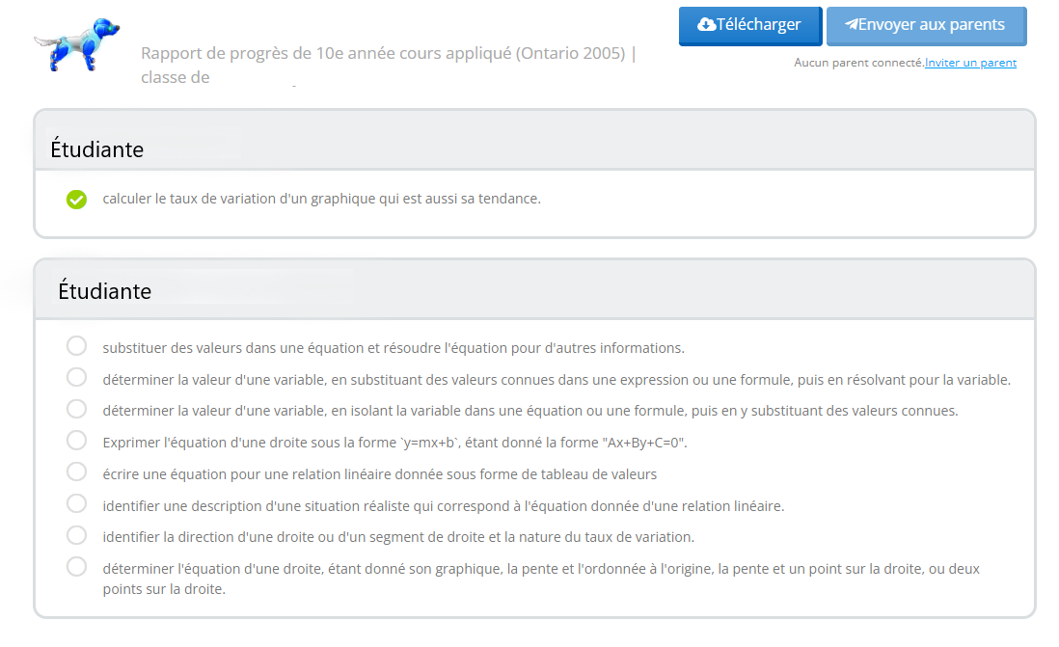Click the Envoyer aux parents button
The width and height of the screenshot is (1059, 647).
coord(926,26)
